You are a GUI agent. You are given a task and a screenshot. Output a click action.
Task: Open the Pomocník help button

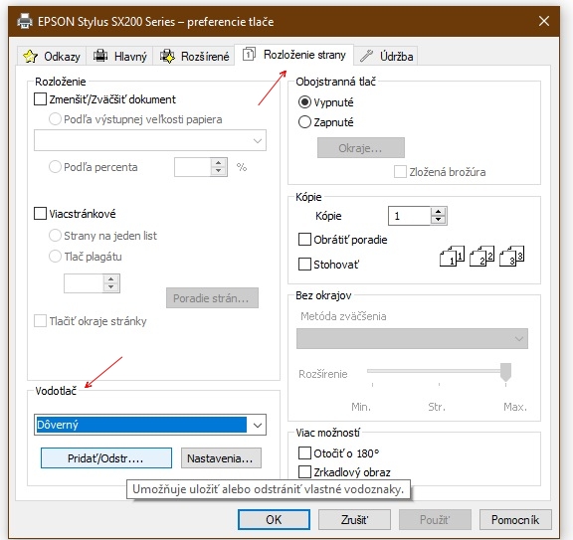[x=515, y=519]
